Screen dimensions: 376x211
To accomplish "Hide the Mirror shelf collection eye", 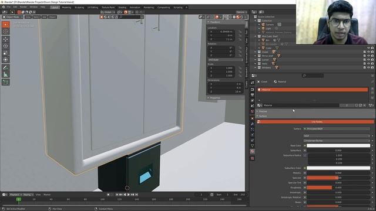I will [368, 56].
